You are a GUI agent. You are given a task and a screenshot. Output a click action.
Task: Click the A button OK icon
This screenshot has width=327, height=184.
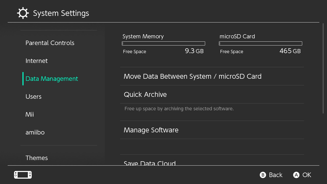pyautogui.click(x=296, y=175)
